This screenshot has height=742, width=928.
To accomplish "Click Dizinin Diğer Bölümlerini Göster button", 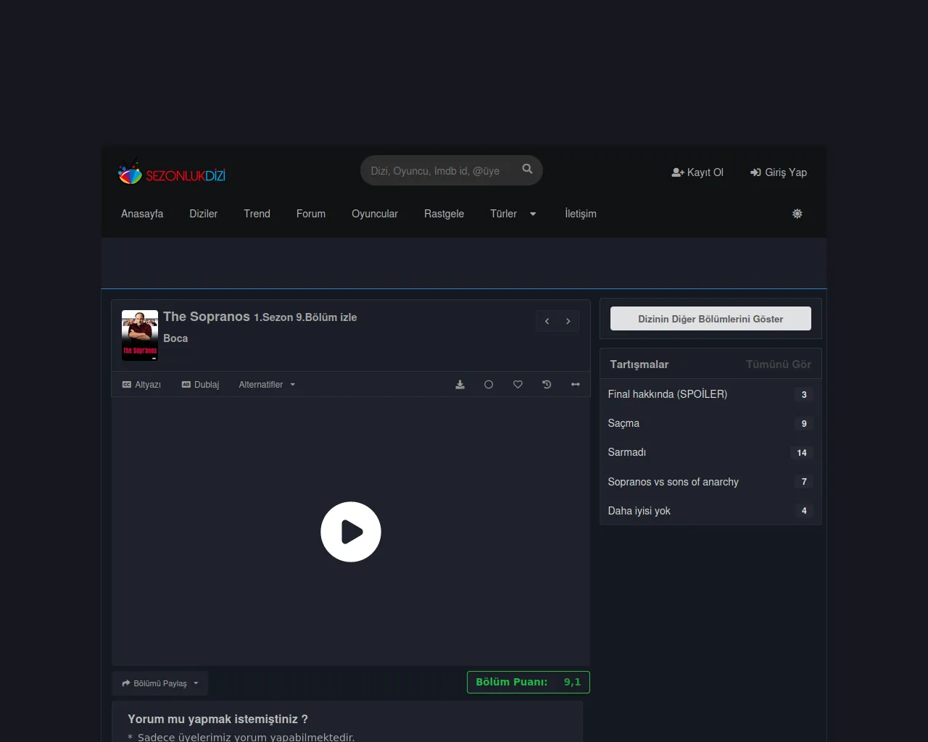I will [710, 319].
